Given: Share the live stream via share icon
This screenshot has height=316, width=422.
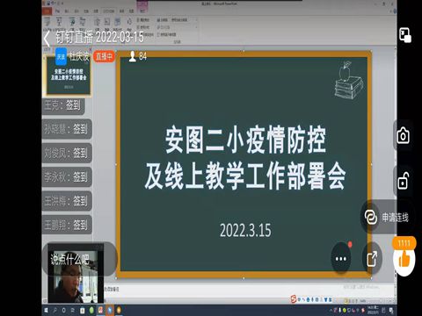Looking at the screenshot, I should pos(372,259).
